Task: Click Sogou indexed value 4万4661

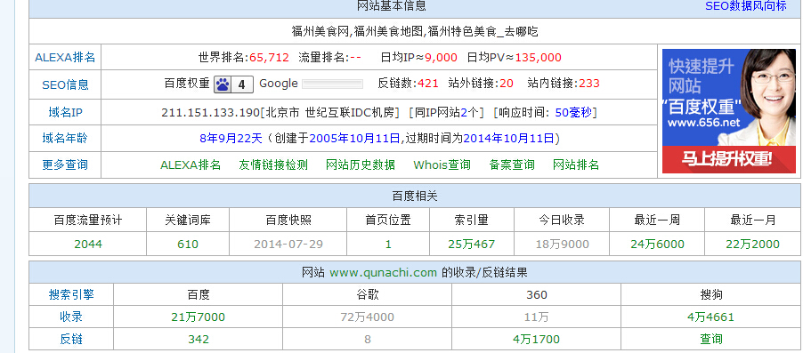Action: coord(710,317)
